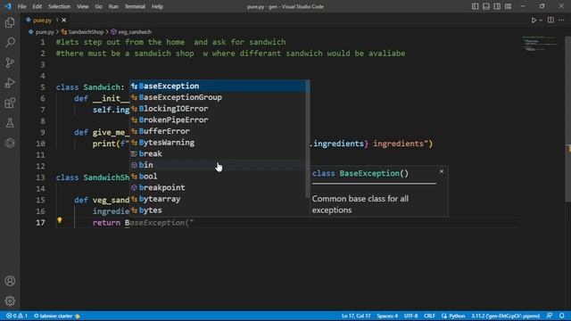The width and height of the screenshot is (571, 321).
Task: Click the feedback icon in status bar
Action: (550, 316)
